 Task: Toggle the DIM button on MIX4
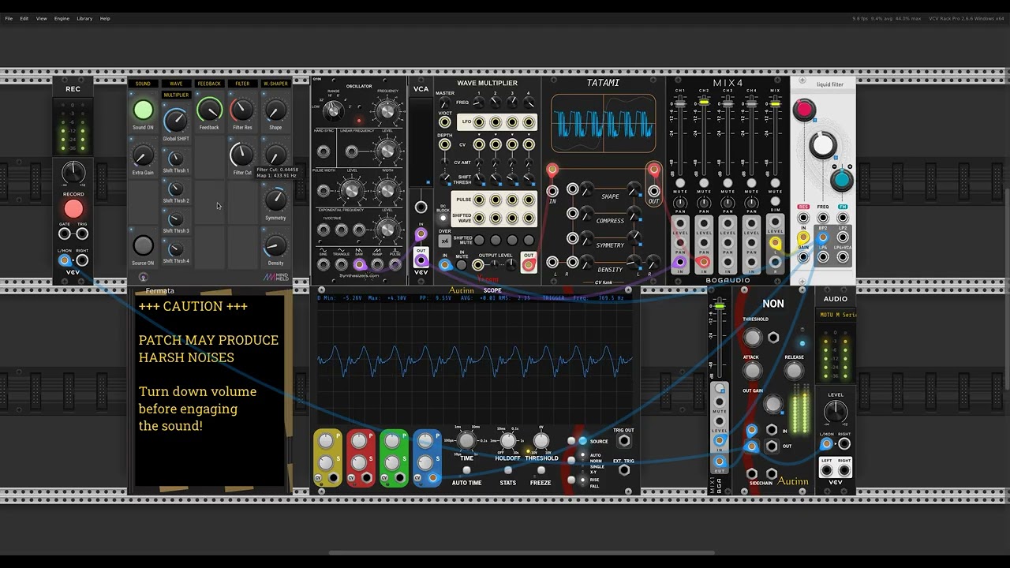tap(775, 201)
